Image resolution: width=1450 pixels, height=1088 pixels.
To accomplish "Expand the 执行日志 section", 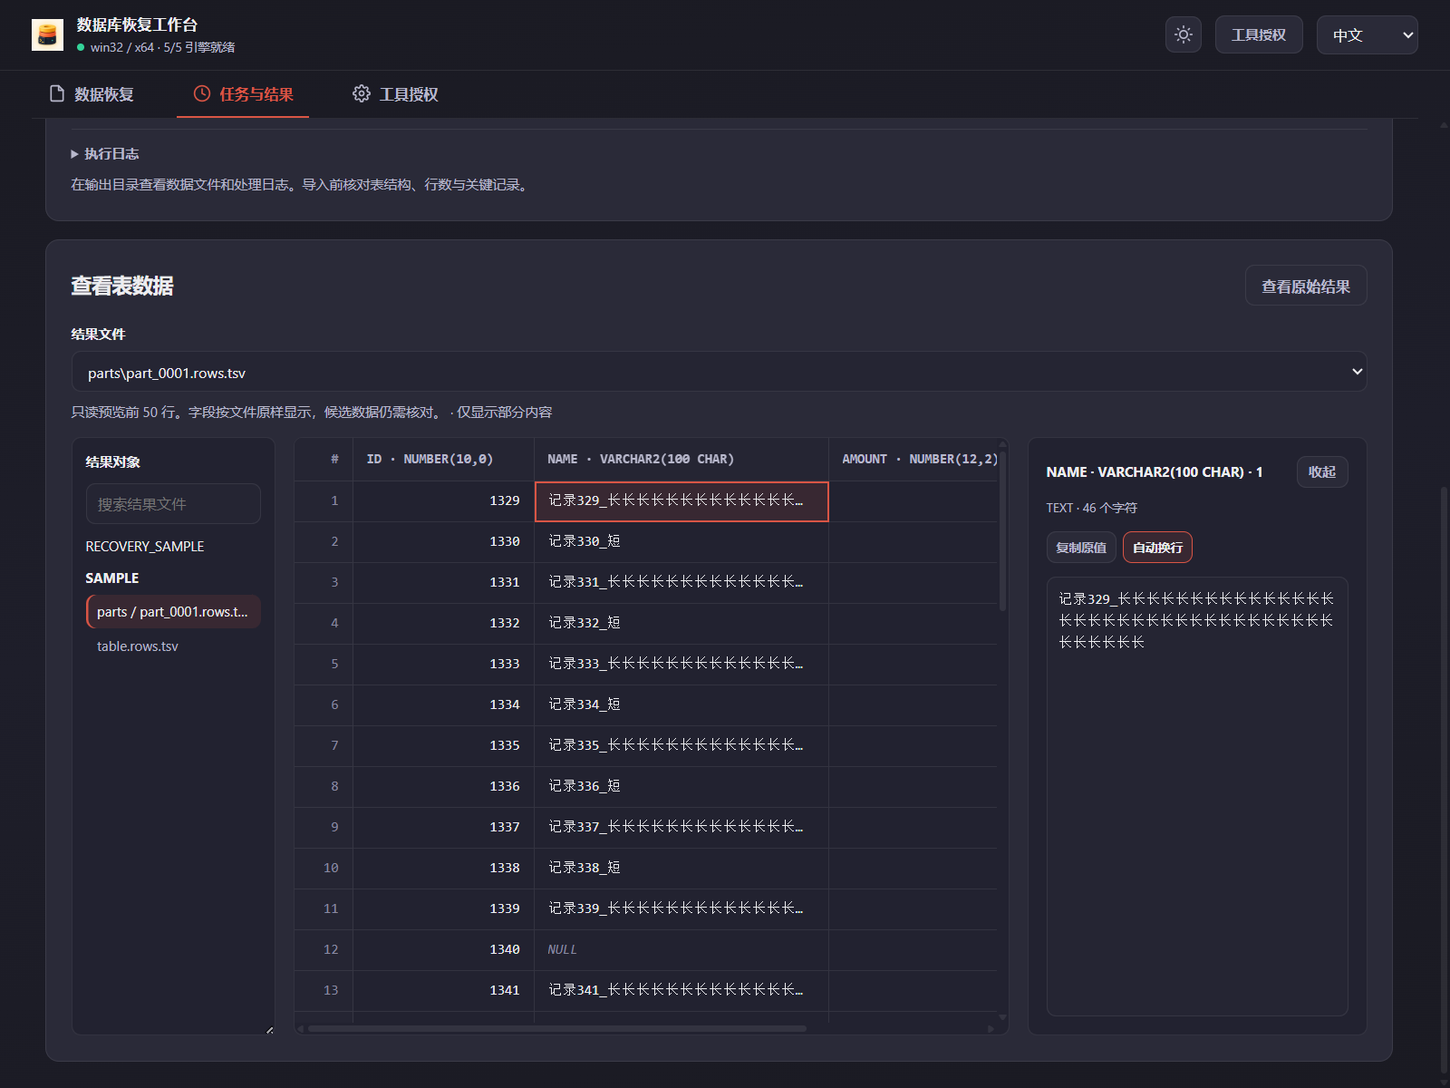I will 105,153.
